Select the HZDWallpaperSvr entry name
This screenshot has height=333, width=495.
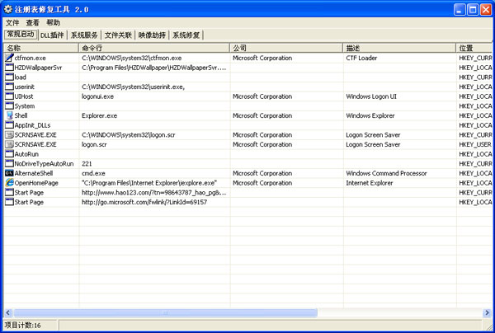click(x=38, y=68)
